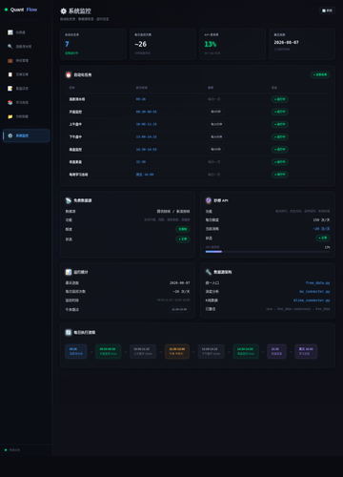Click the lunch break time pill in 运行统计
Viewport: 343px width, 477px height.
(179, 309)
